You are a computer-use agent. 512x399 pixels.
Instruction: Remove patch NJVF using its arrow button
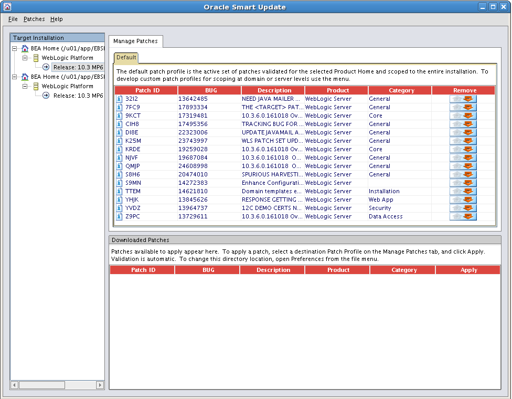pos(463,157)
